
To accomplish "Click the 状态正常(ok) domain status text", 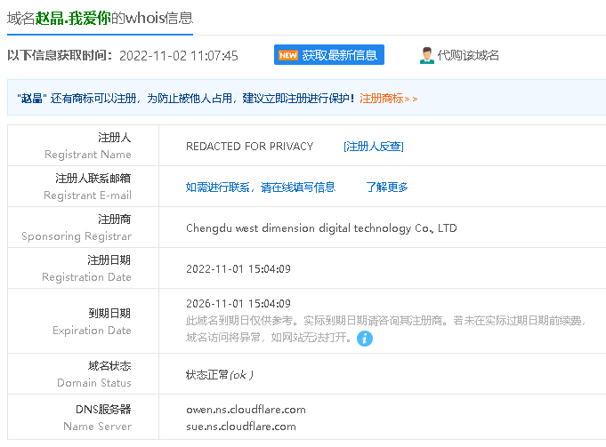I will click(x=219, y=374).
